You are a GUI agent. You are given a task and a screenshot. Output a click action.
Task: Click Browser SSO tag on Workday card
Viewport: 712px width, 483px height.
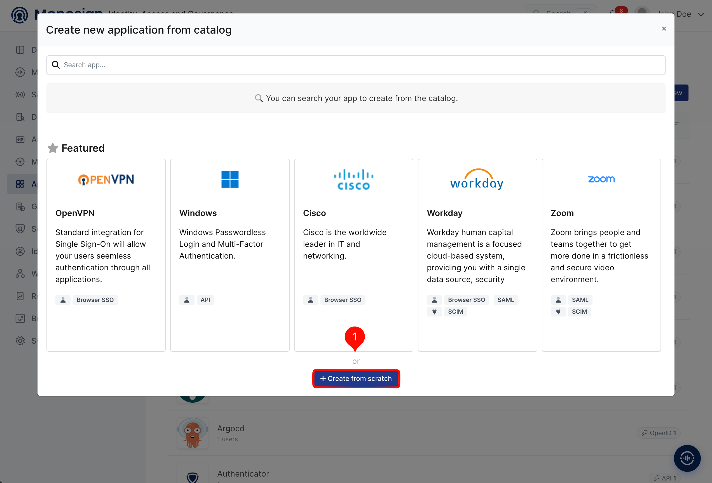point(466,300)
